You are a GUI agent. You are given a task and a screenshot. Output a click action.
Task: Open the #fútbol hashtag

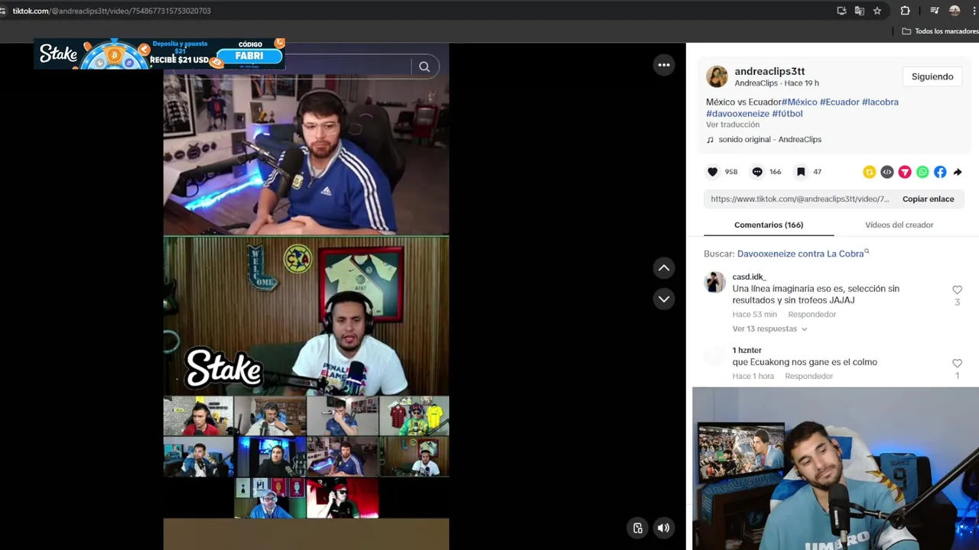pos(788,114)
